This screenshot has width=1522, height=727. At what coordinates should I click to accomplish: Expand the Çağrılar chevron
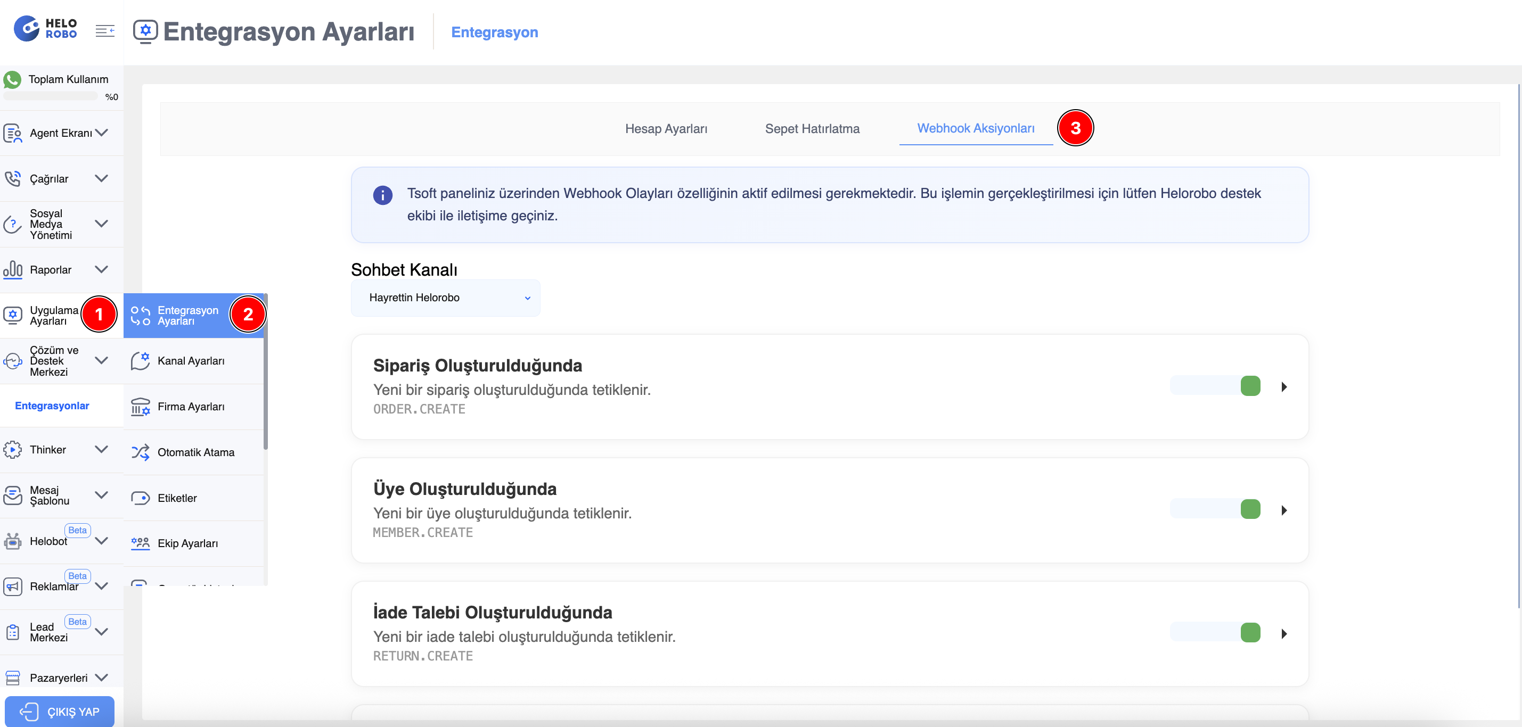point(102,178)
